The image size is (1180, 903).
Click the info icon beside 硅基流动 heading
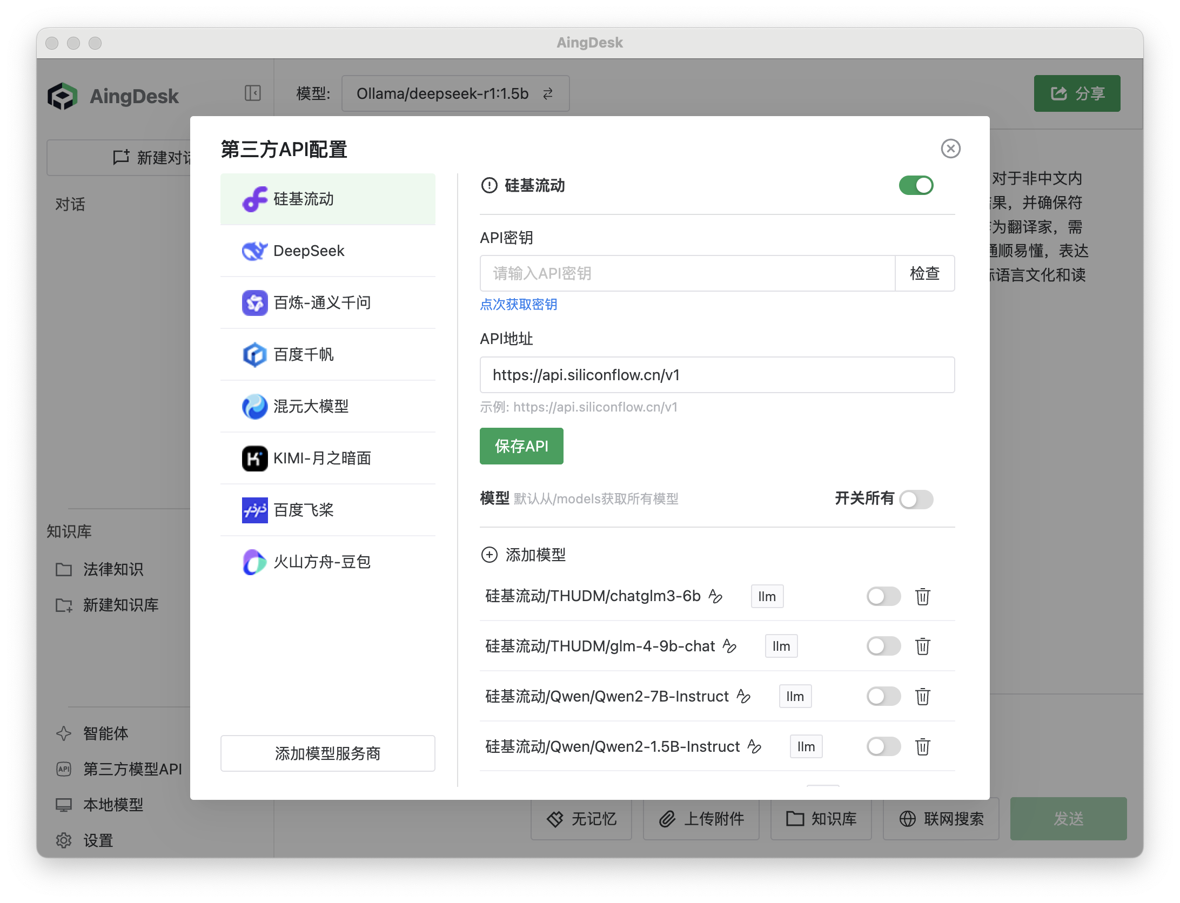pos(489,186)
